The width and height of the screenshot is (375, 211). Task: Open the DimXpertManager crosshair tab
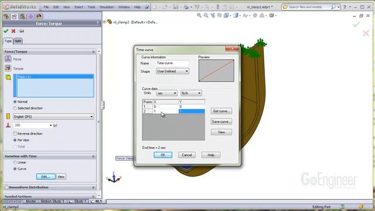tap(31, 16)
